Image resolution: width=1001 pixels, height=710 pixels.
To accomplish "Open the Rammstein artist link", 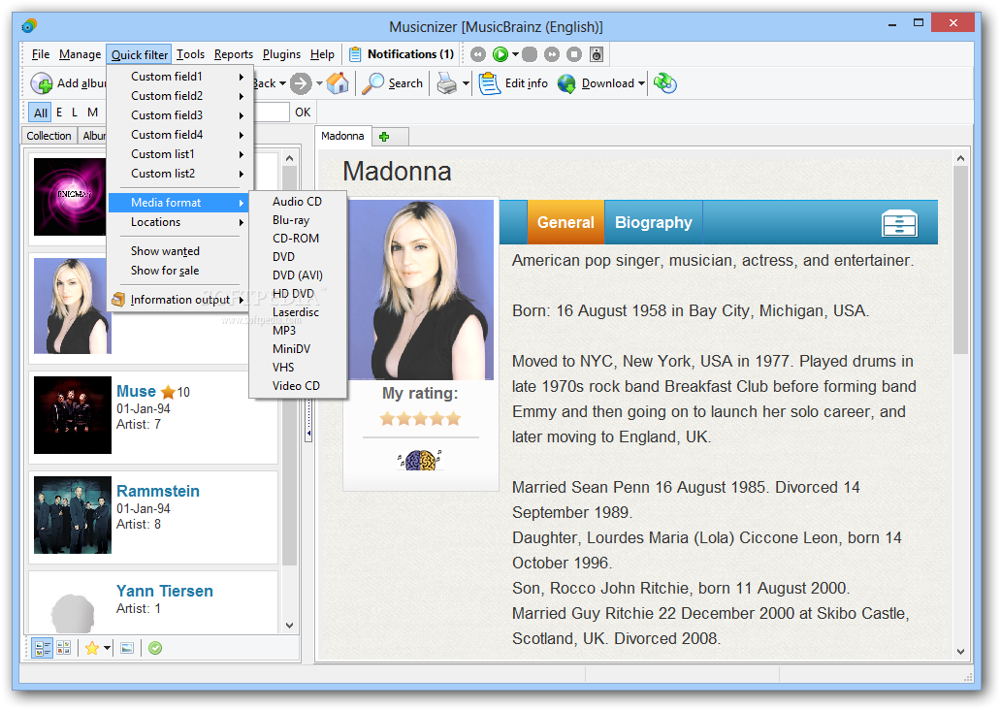I will [x=158, y=491].
